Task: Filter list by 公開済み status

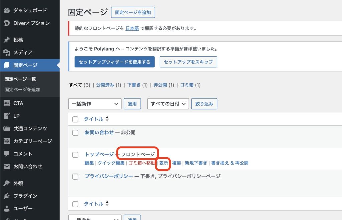Action: tap(105, 85)
